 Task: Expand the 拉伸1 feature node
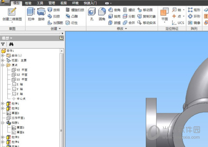pos(2,103)
